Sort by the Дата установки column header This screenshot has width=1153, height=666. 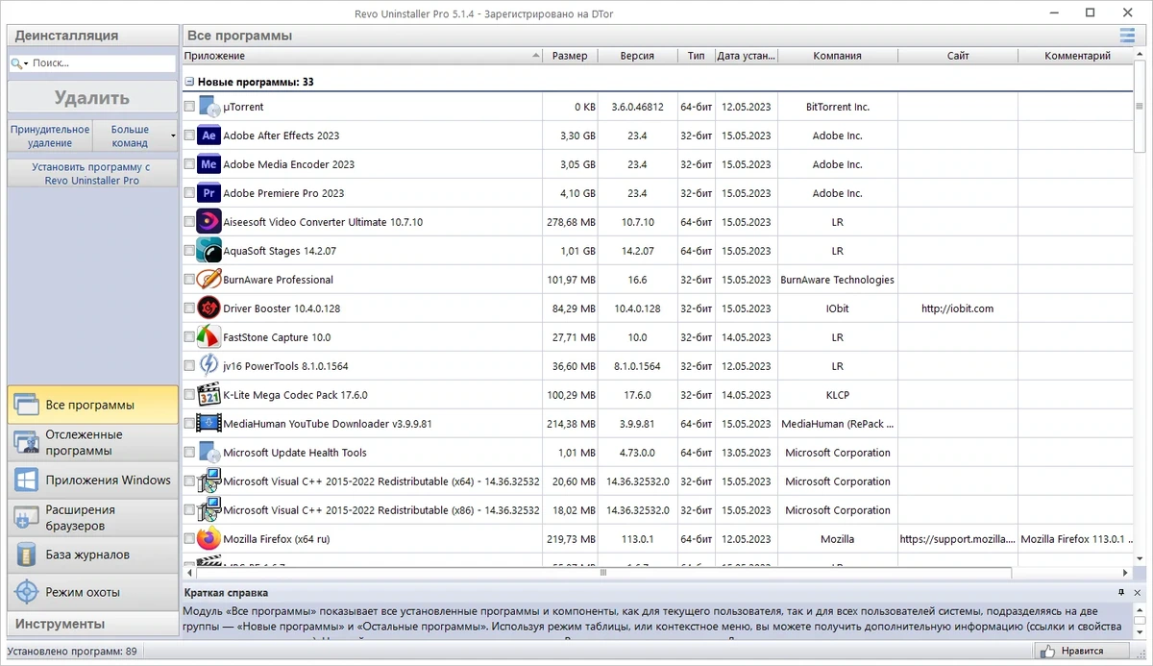click(746, 56)
